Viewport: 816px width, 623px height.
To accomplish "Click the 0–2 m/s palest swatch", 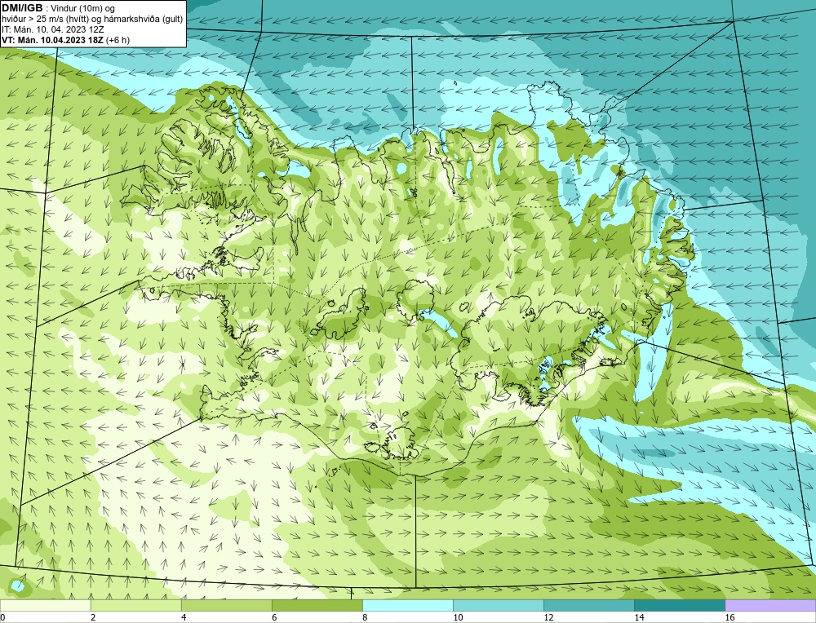I will click(45, 605).
